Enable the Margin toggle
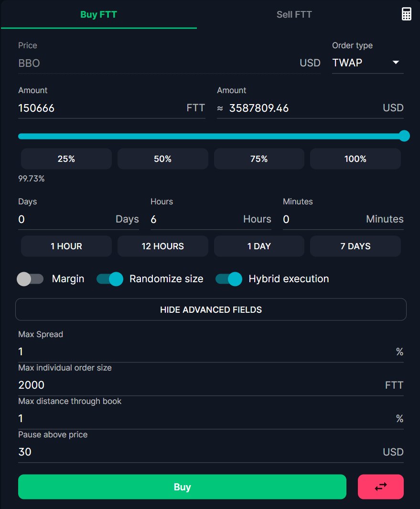Image resolution: width=420 pixels, height=509 pixels. click(30, 279)
